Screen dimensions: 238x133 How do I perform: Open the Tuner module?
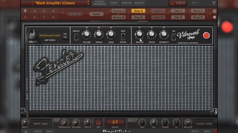coord(96,14)
